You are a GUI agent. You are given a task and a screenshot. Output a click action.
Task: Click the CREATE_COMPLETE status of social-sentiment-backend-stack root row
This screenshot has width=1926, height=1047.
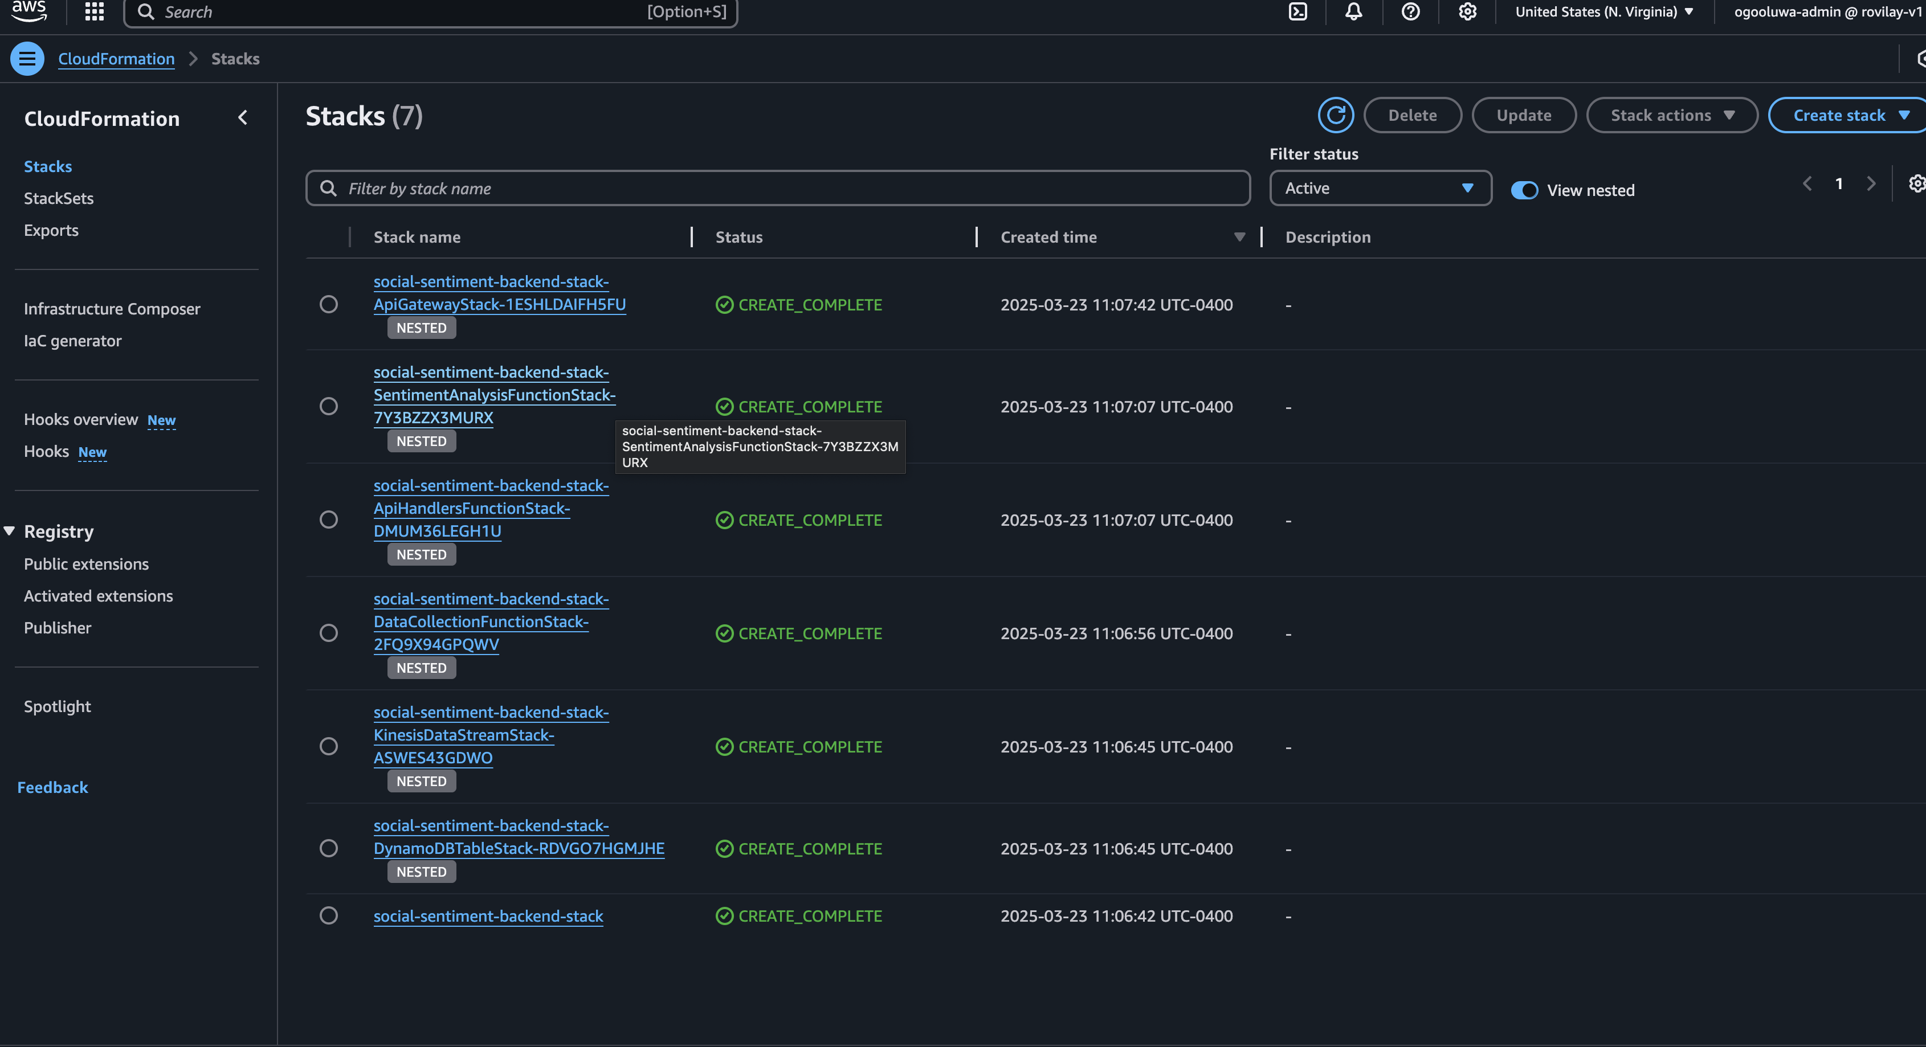(x=798, y=915)
